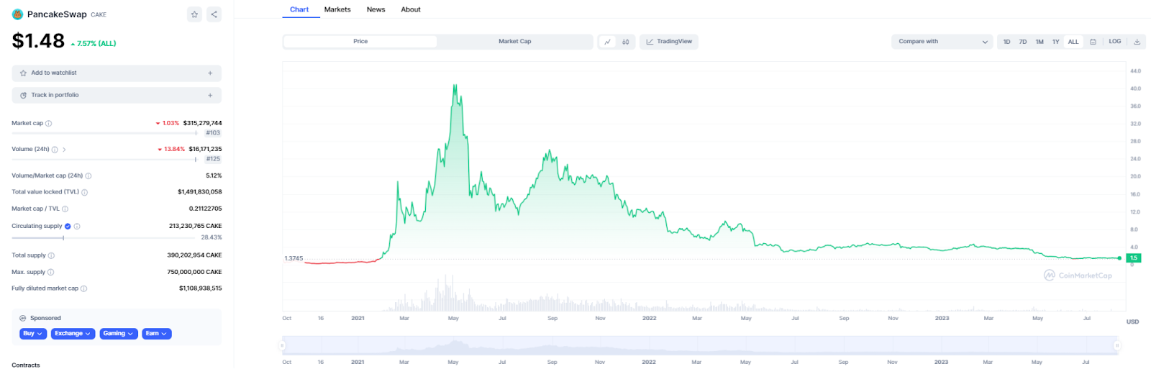Click the Track in portfolio button

pos(117,96)
